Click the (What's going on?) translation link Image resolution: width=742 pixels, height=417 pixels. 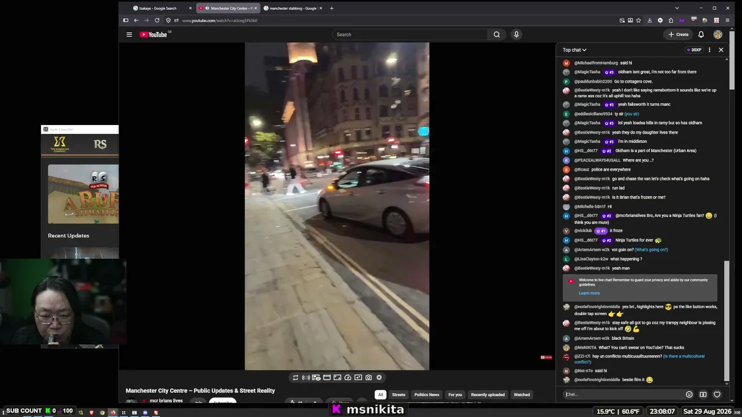point(651,250)
